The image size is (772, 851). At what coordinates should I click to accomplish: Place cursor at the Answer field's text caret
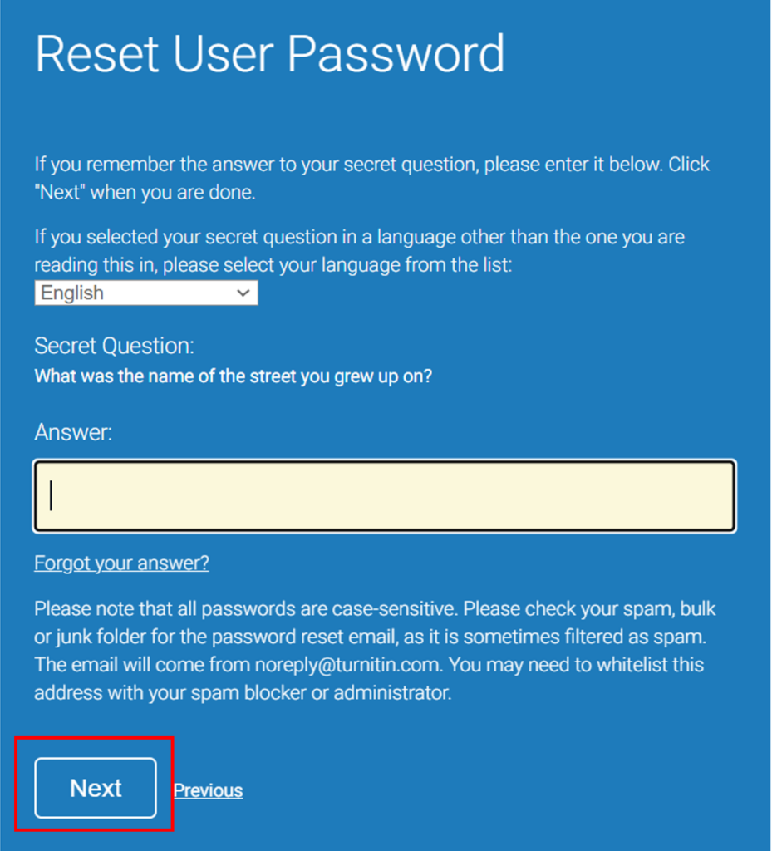point(52,496)
